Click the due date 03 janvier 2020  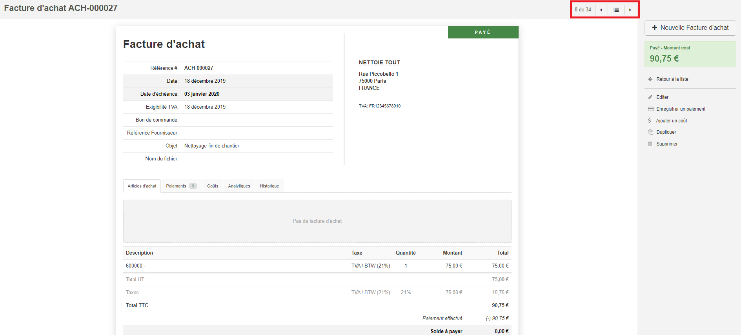click(x=202, y=94)
